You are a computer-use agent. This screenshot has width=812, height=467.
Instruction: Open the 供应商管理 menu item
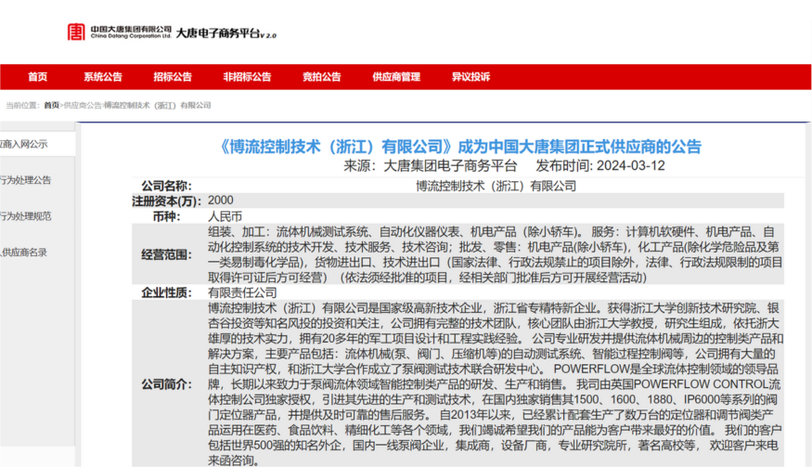click(396, 77)
